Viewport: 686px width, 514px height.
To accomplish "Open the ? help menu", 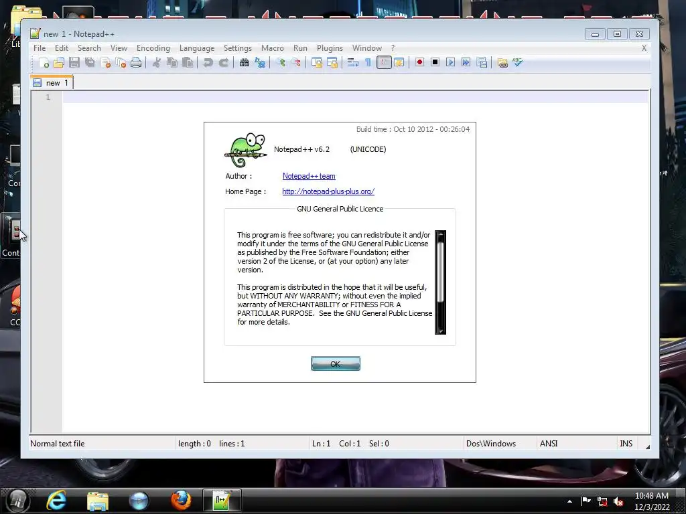I will pos(393,48).
